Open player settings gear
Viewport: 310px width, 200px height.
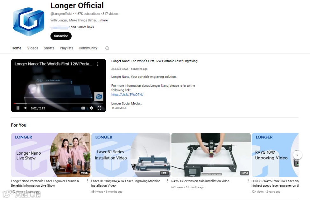click(x=91, y=108)
